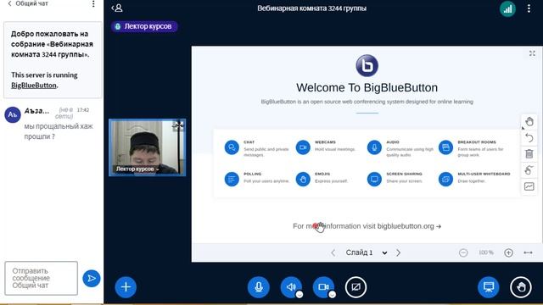Click the Лектор курсов talking indicator
Image resolution: width=543 pixels, height=305 pixels.
[144, 26]
